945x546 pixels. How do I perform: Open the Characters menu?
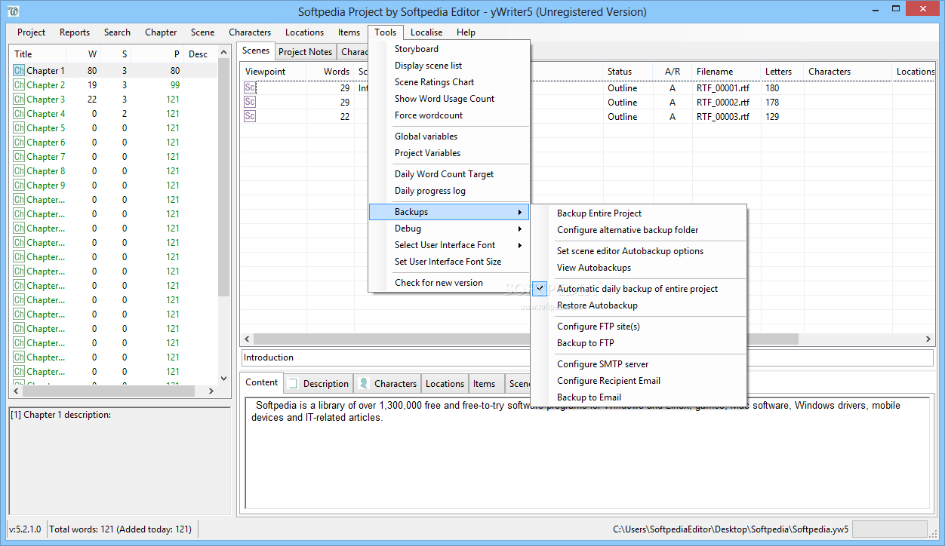click(250, 32)
